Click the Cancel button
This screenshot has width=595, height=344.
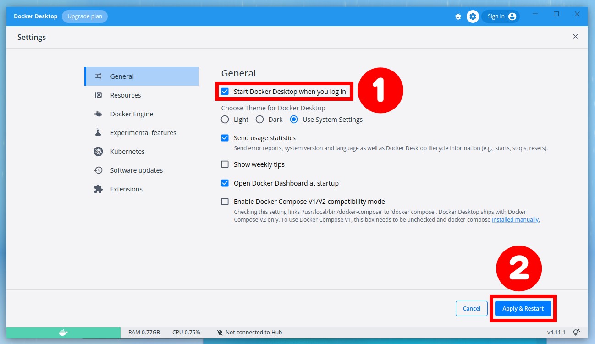471,308
